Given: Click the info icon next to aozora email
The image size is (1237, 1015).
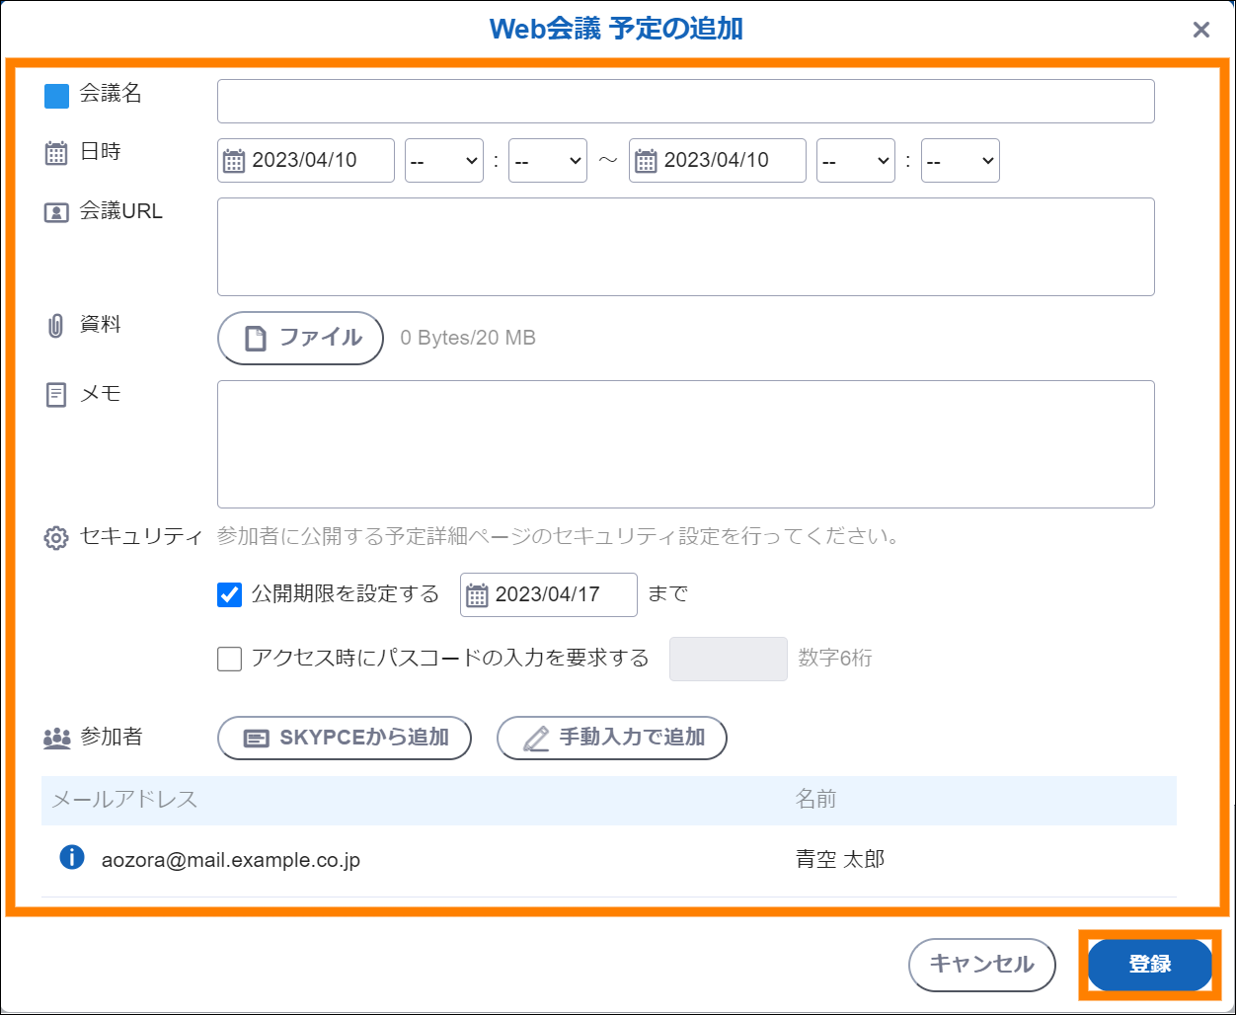Looking at the screenshot, I should (x=72, y=858).
